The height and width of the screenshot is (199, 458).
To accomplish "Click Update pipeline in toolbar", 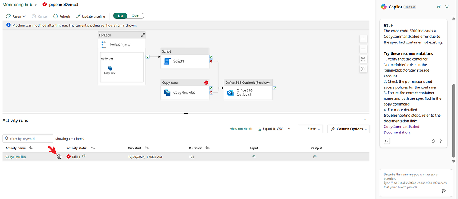I will [90, 16].
